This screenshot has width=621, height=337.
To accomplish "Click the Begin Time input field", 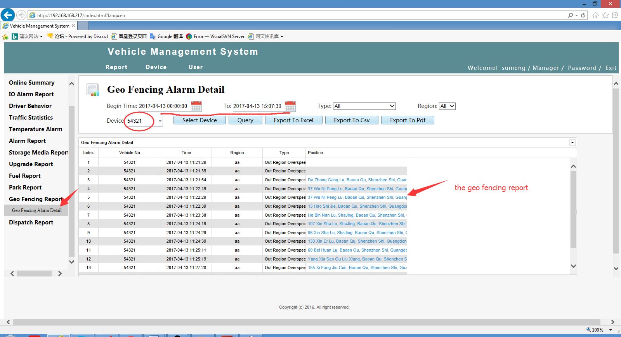I will click(165, 106).
